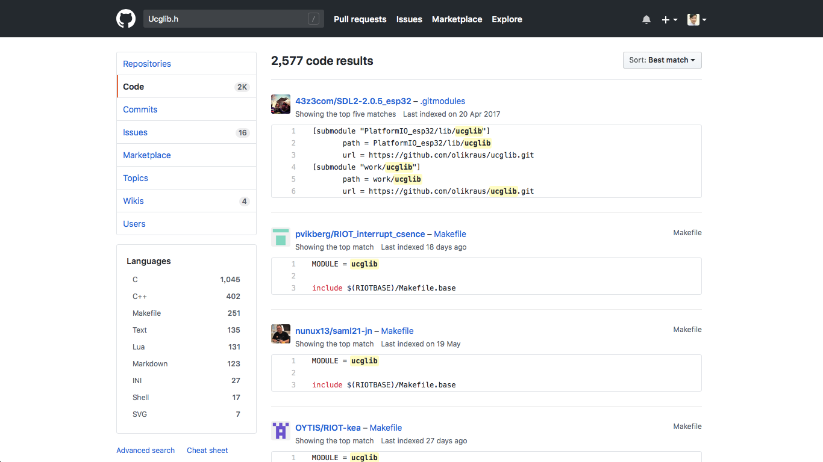Go to Pull requests in the header
Viewport: 823px width, 462px height.
click(360, 19)
